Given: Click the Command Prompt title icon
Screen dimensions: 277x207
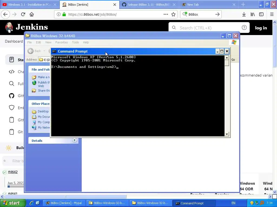Looking at the screenshot, I should coord(54,51).
